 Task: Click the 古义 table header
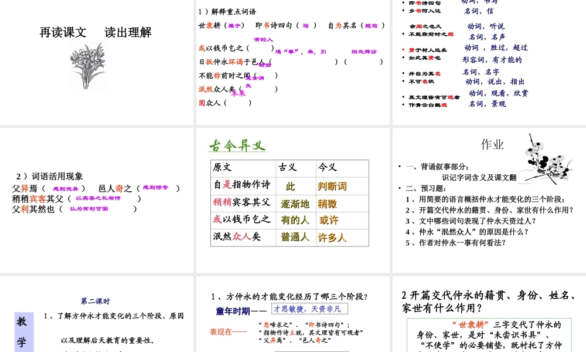coord(287,167)
